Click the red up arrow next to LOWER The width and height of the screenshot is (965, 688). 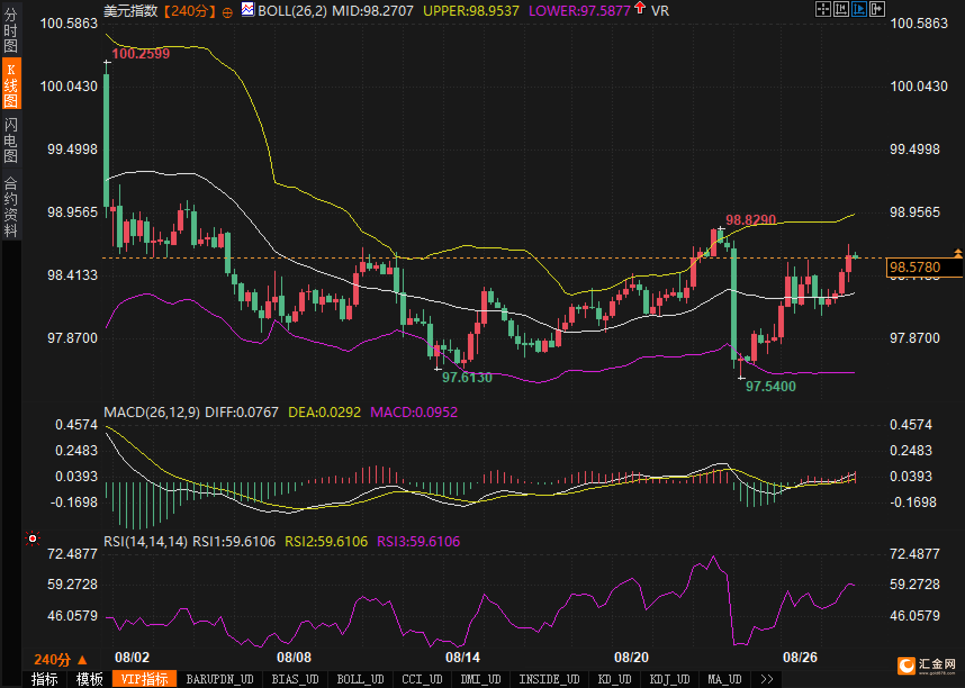click(639, 8)
